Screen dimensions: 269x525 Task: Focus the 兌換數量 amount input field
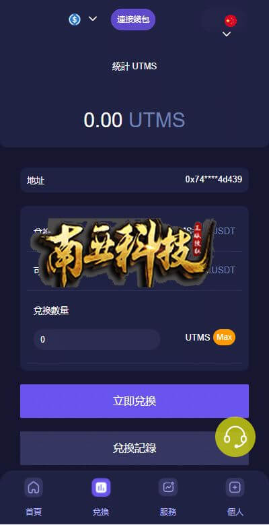[97, 339]
